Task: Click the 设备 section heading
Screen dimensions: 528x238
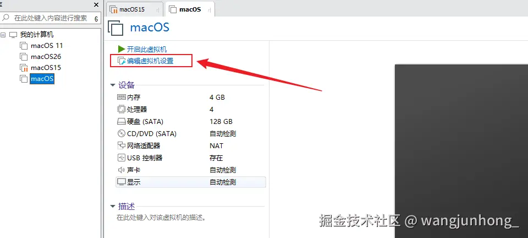Action: [127, 85]
